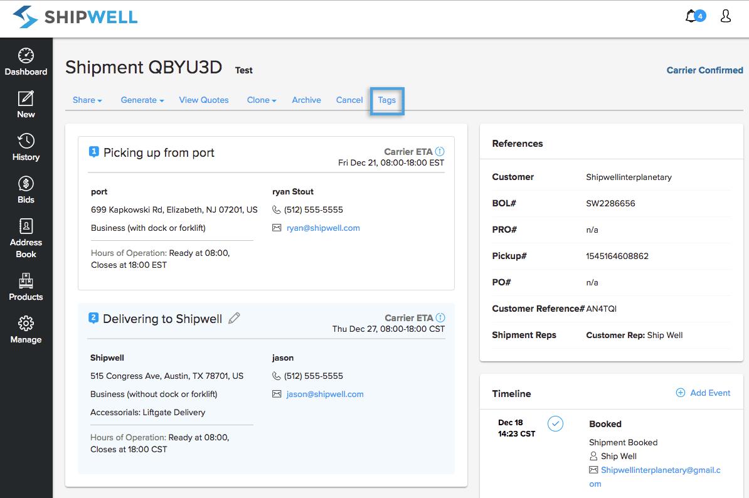Open the user profile icon
This screenshot has width=749, height=498.
726,16
